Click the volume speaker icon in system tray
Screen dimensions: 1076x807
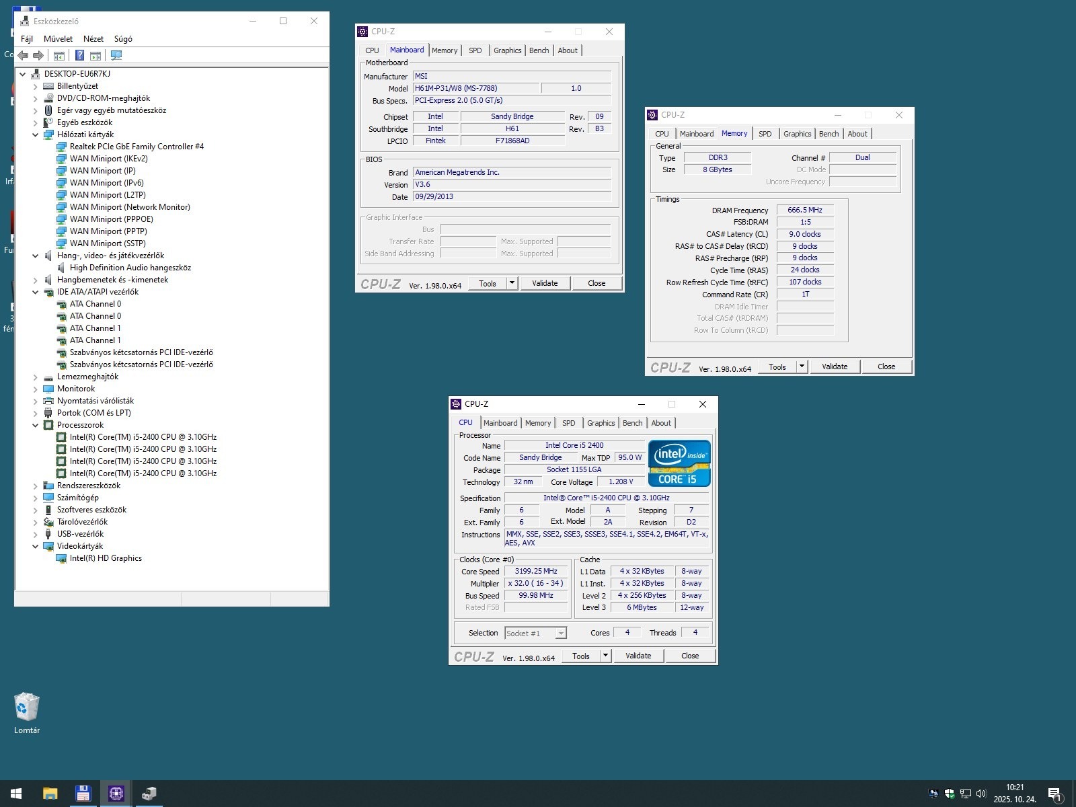coord(981,794)
